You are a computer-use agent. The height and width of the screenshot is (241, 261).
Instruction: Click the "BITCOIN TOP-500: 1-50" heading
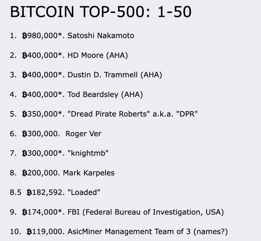tap(101, 12)
